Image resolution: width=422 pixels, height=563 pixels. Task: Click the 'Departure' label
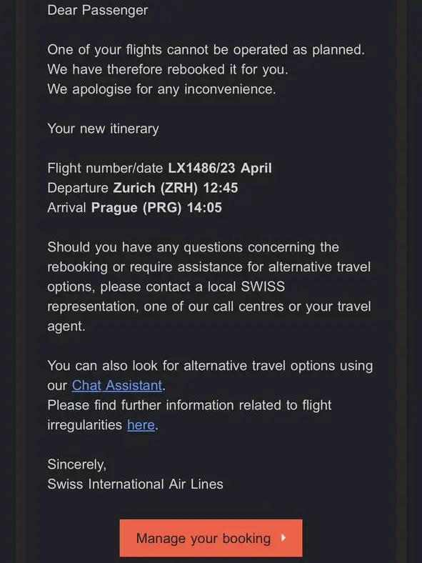click(78, 188)
